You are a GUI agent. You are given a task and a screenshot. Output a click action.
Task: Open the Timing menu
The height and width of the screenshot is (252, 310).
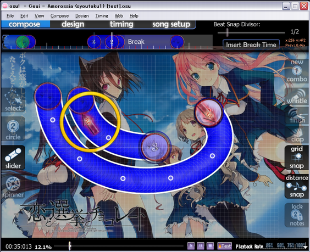[x=102, y=16]
